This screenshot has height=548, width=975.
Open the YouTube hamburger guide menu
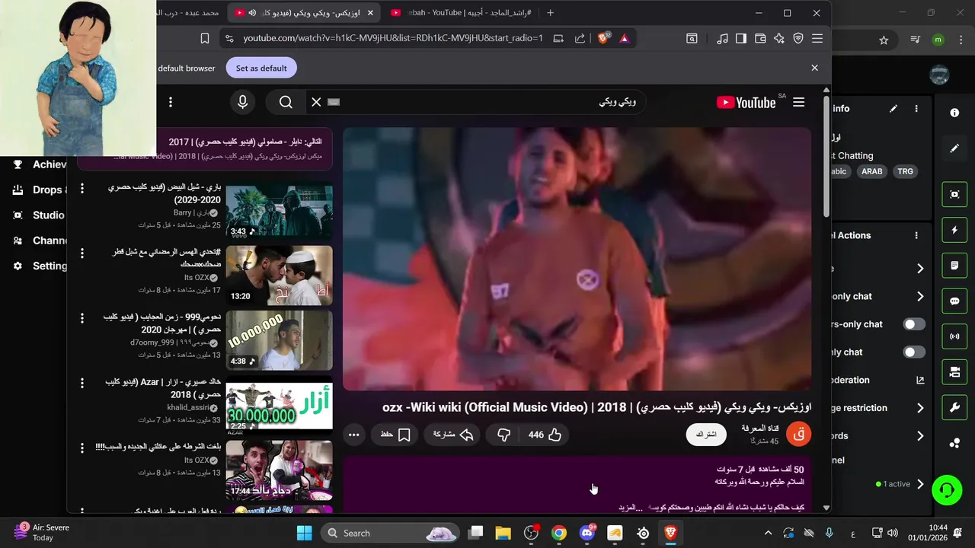click(x=798, y=102)
